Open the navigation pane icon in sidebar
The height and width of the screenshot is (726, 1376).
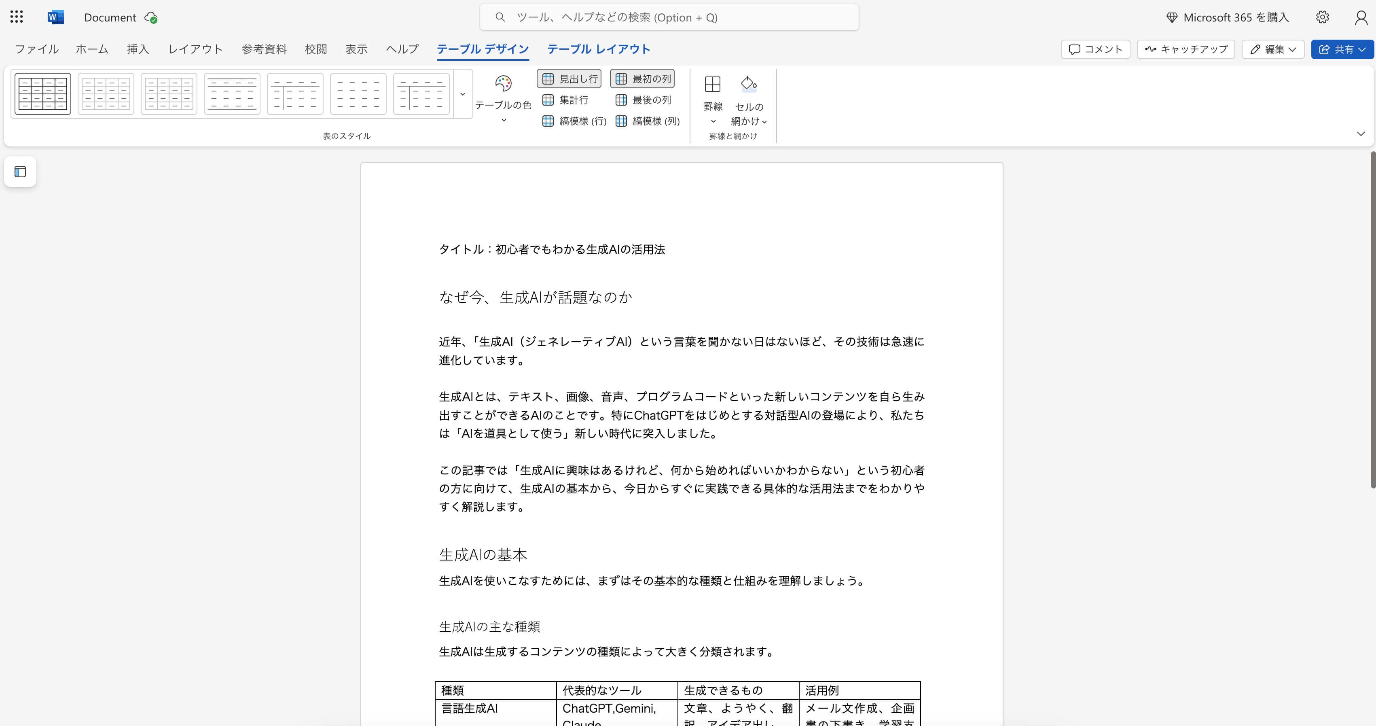(20, 171)
